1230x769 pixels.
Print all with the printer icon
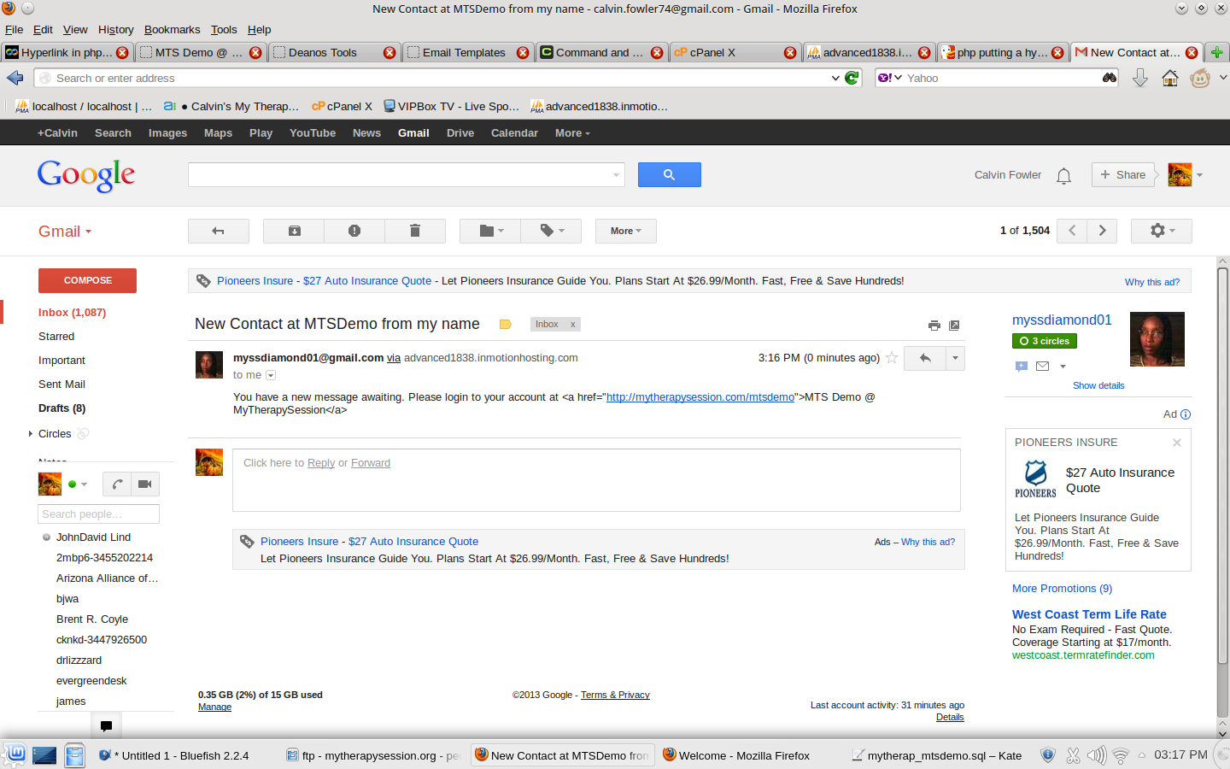coord(934,325)
